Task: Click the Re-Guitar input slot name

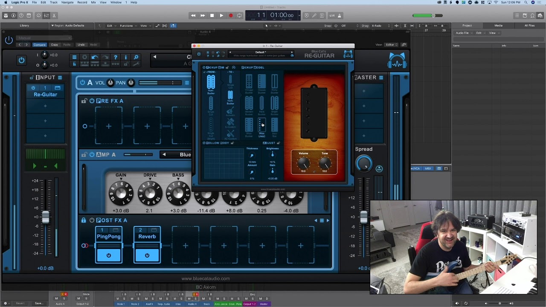Action: 45,95
